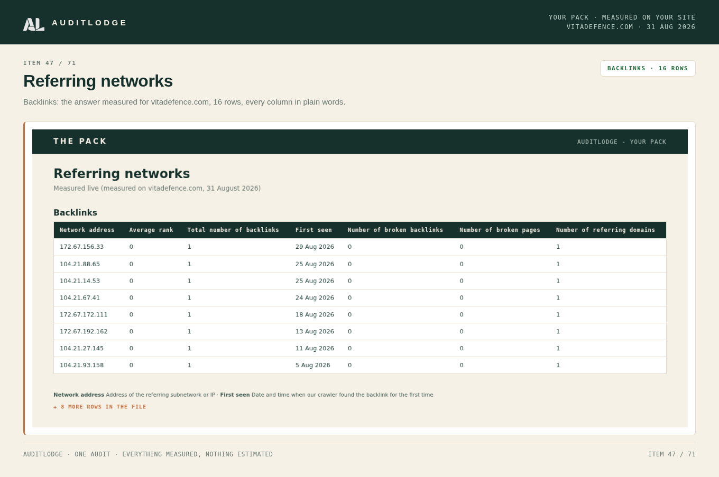Click the AUDITLODGE wordmark in the top bar

click(89, 23)
